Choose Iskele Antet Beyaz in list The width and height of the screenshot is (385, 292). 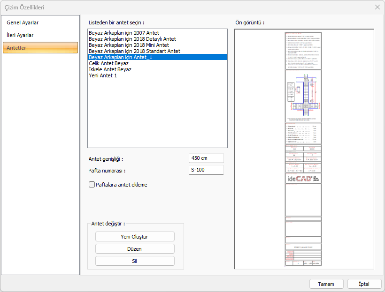click(x=110, y=69)
